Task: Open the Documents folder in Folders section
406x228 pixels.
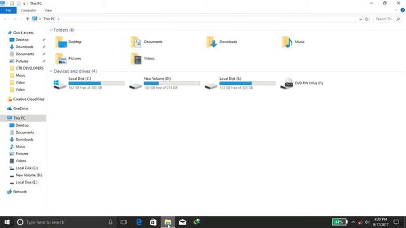Action: coord(136,42)
